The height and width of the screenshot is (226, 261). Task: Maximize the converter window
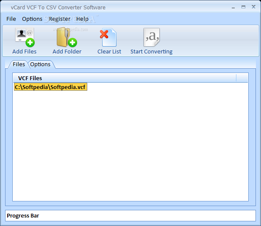pyautogui.click(x=243, y=7)
